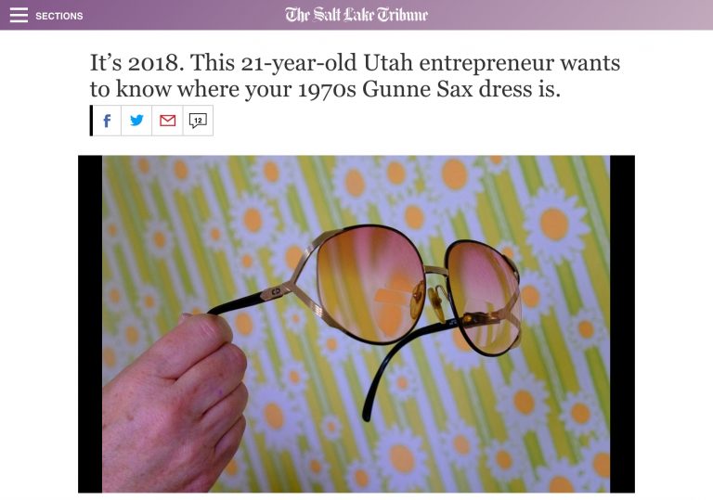This screenshot has width=713, height=500.
Task: Click the SECTIONS label
Action: tap(59, 16)
